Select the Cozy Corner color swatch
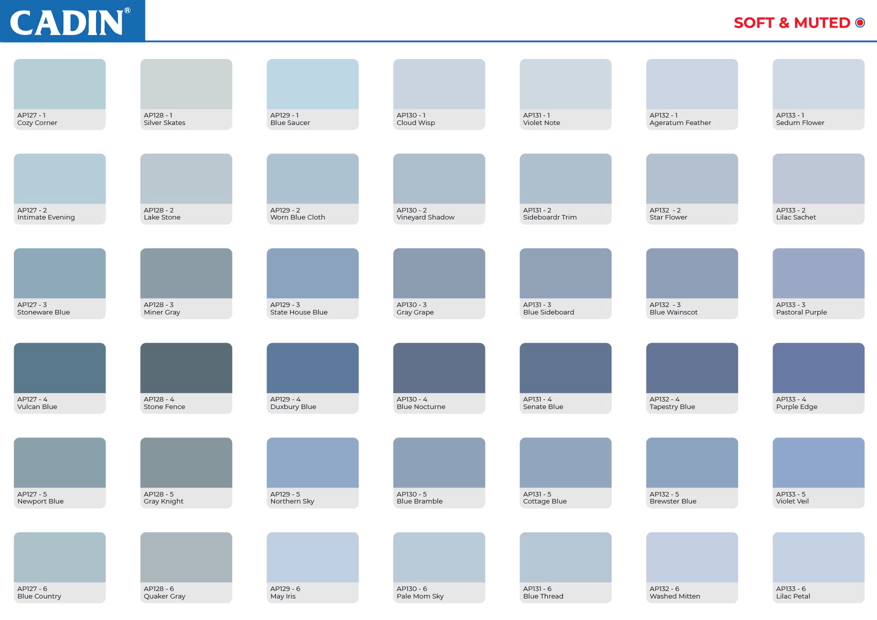 [59, 84]
